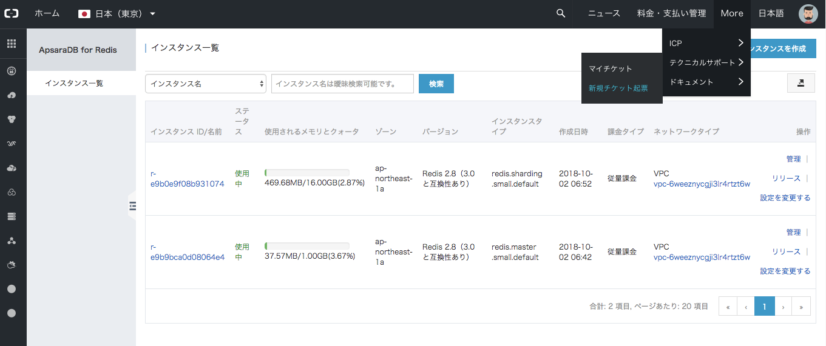Go to first page with « button
This screenshot has width=826, height=346.
727,307
